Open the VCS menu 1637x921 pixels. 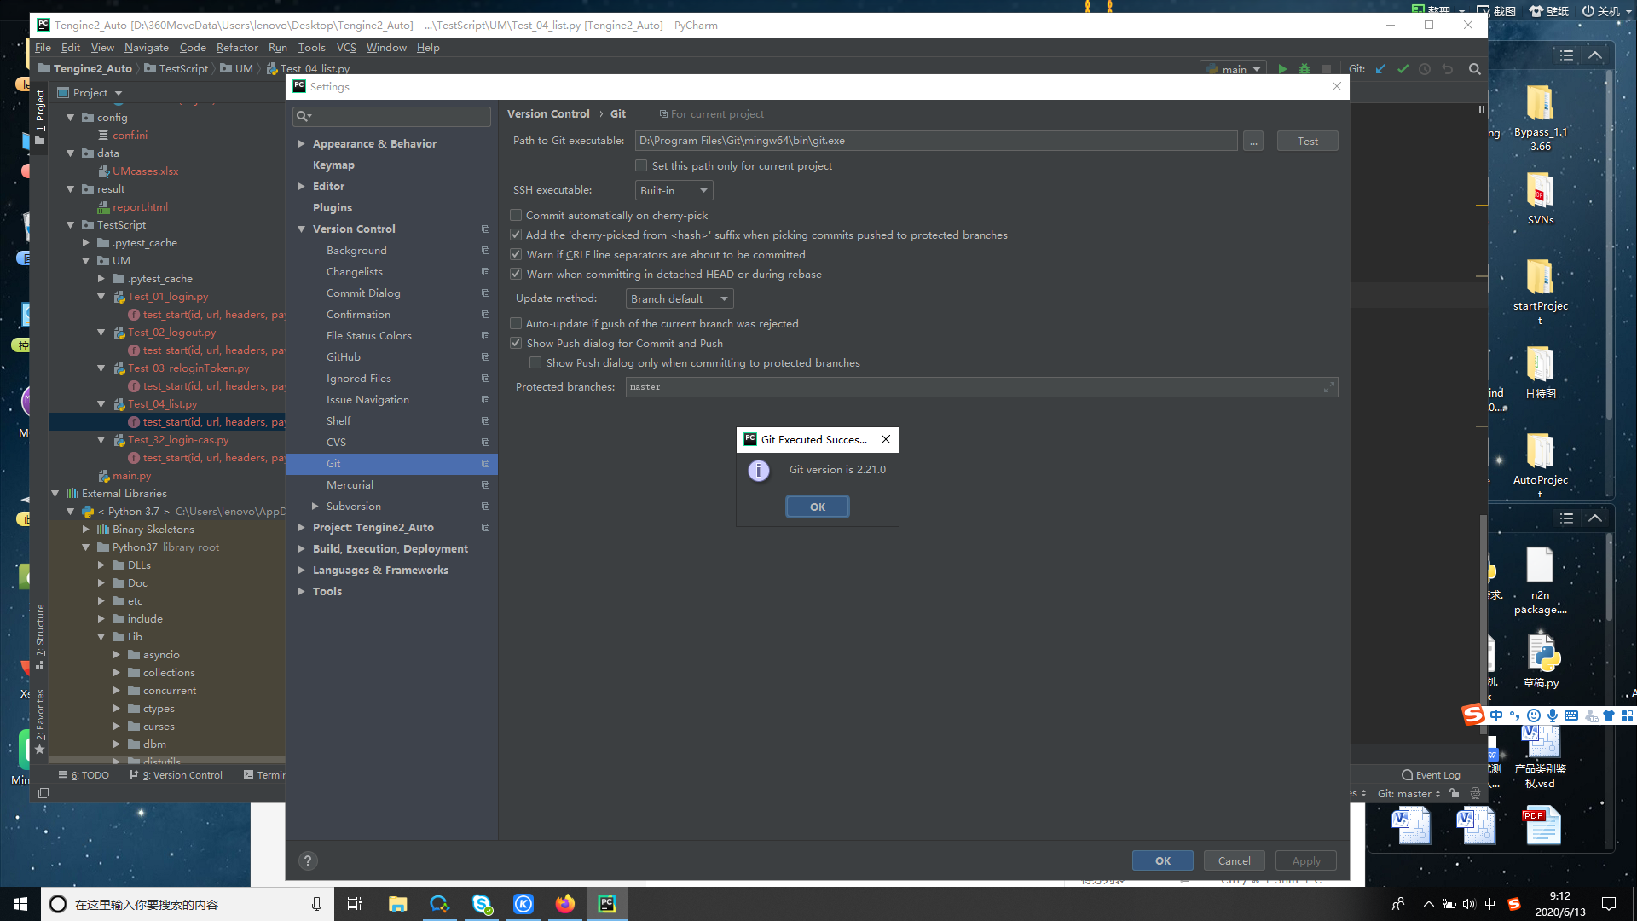(x=346, y=48)
